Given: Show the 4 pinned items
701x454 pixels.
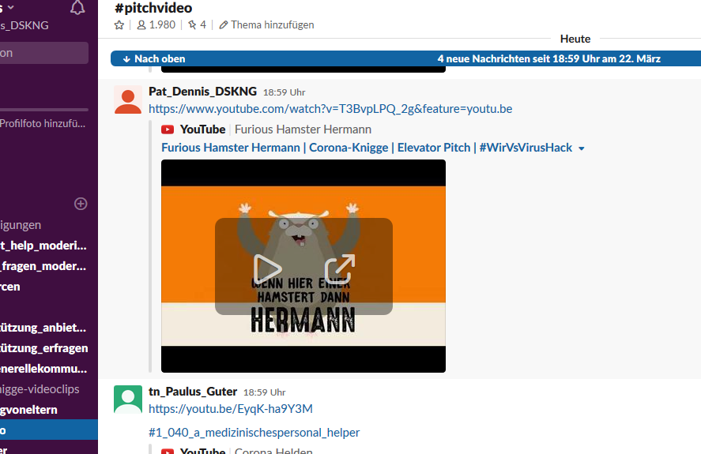Looking at the screenshot, I should (x=197, y=25).
